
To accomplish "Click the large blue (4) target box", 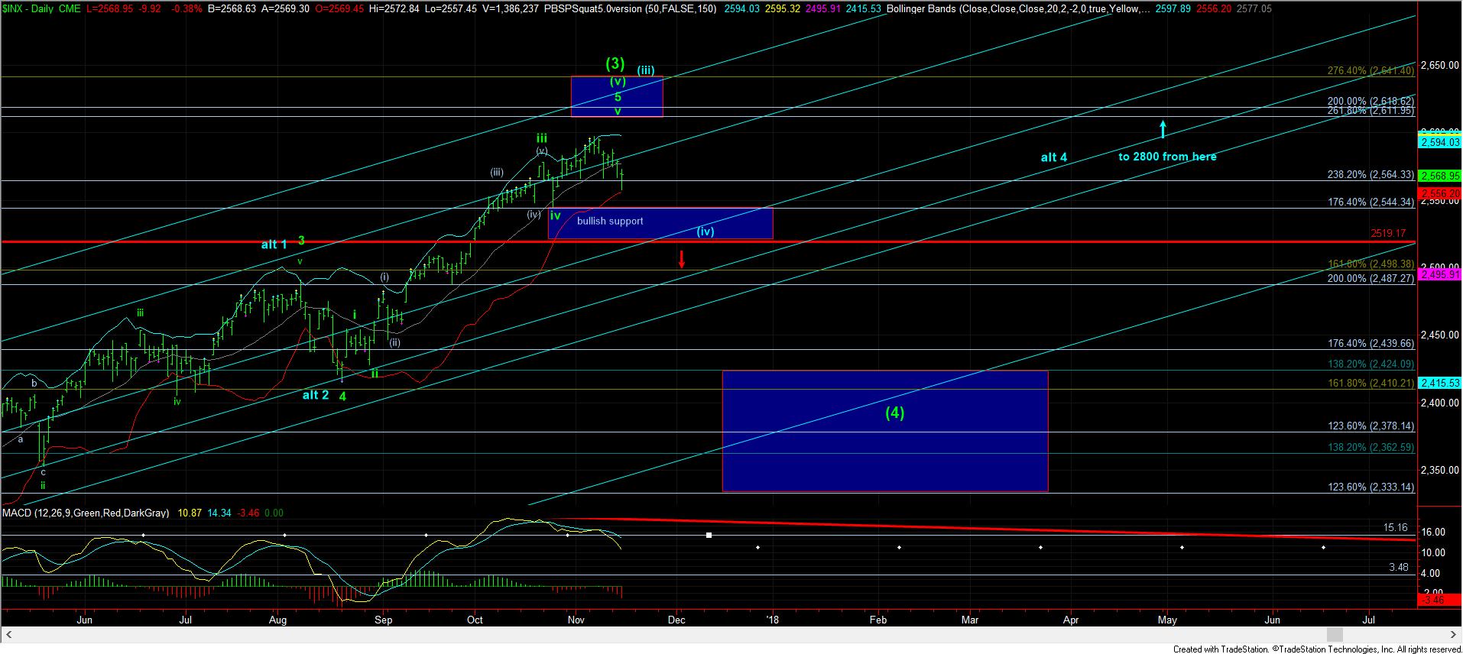I will click(884, 431).
